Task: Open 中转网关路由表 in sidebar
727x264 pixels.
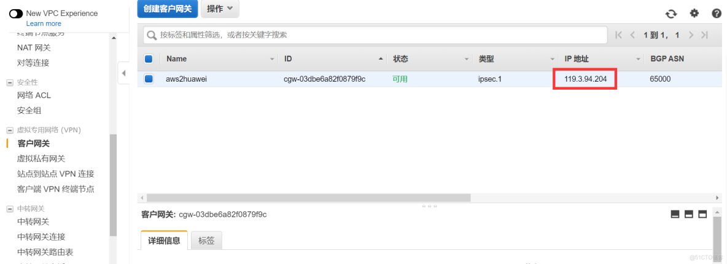Action: tap(45, 252)
